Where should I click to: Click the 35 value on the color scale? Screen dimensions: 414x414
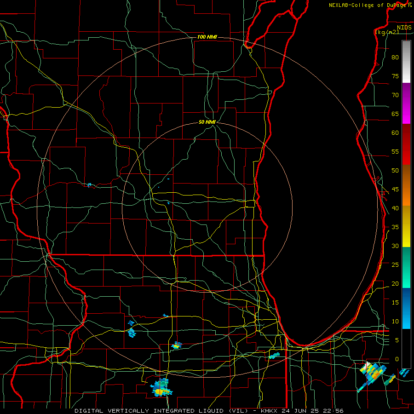coord(395,227)
